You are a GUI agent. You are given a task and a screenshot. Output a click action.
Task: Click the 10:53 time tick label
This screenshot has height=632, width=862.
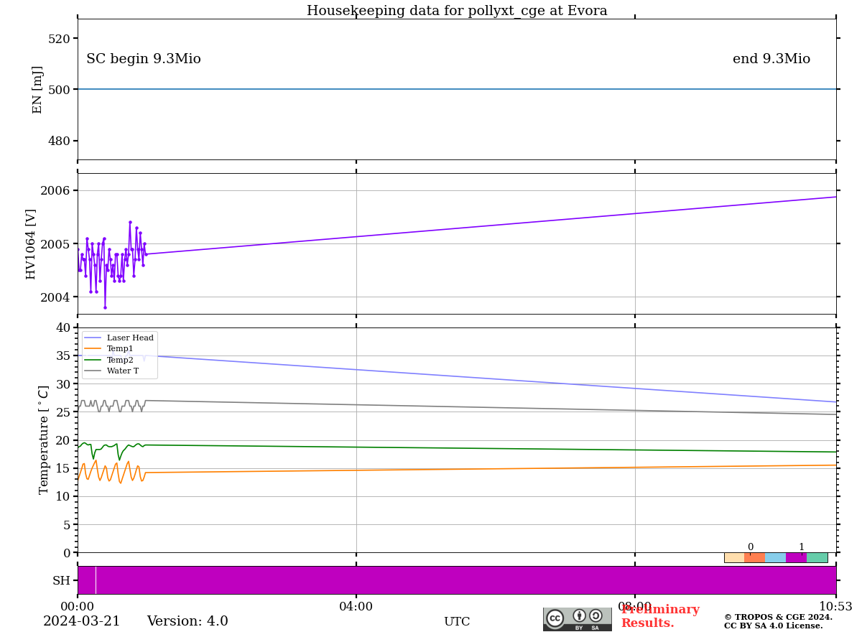point(835,607)
